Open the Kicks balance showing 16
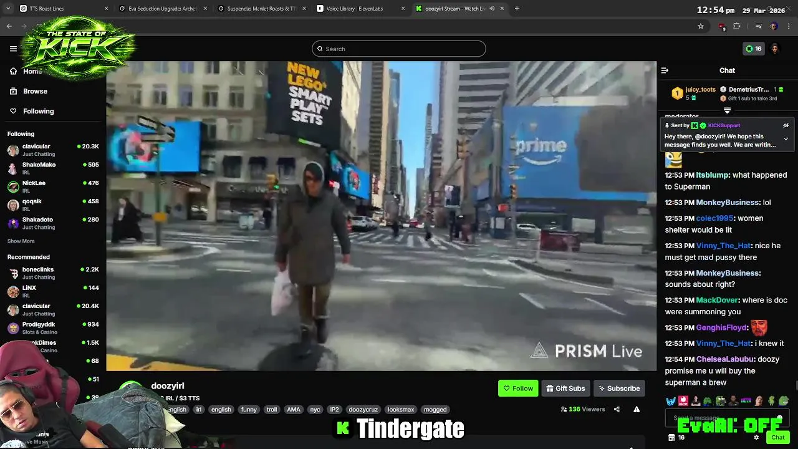Viewport: 798px width, 449px height. click(x=754, y=49)
